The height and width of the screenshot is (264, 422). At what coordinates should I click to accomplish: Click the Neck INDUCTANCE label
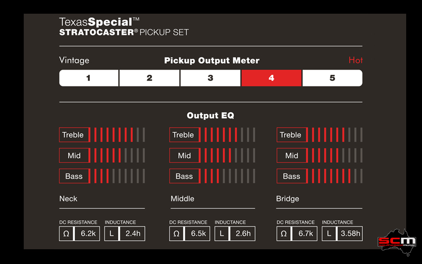point(120,222)
